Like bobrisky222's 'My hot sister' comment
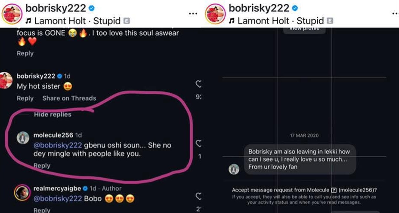399x213 pixels. tap(198, 84)
